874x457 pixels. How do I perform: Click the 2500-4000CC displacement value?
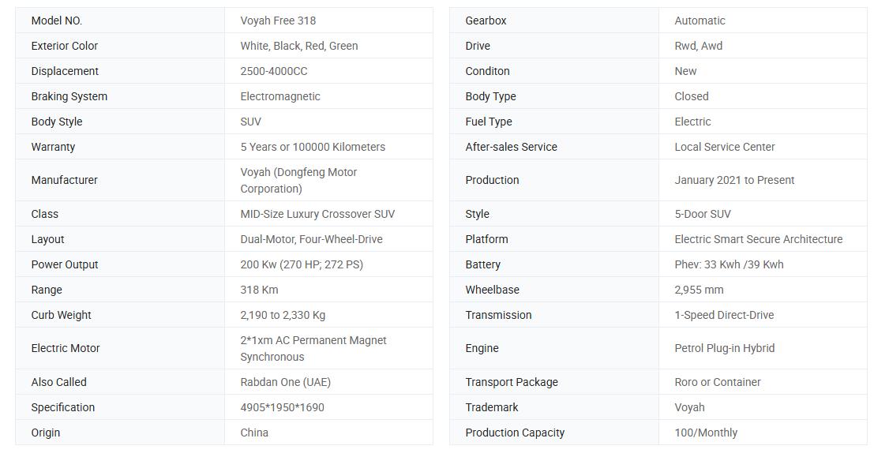(274, 71)
